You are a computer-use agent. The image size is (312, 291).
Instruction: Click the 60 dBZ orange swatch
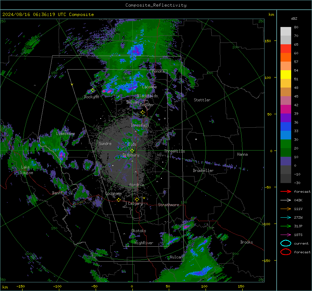(286, 57)
